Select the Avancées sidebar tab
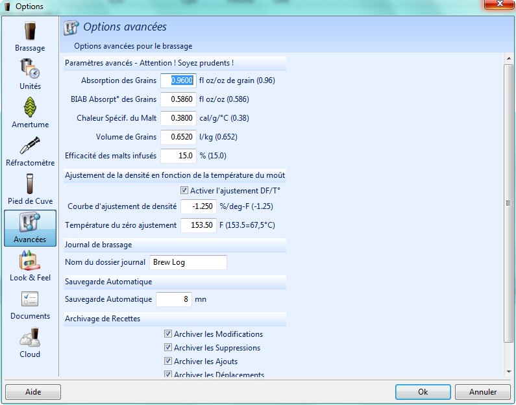The width and height of the screenshot is (516, 405). (30, 228)
